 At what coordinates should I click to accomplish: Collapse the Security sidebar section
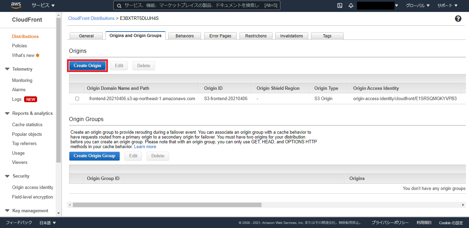(7, 176)
